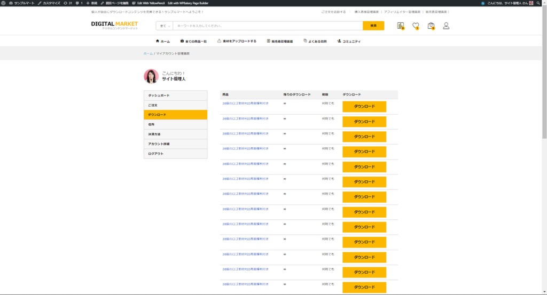This screenshot has width=547, height=295.
Task: Click ログアウト in the account sidebar
Action: [x=175, y=154]
